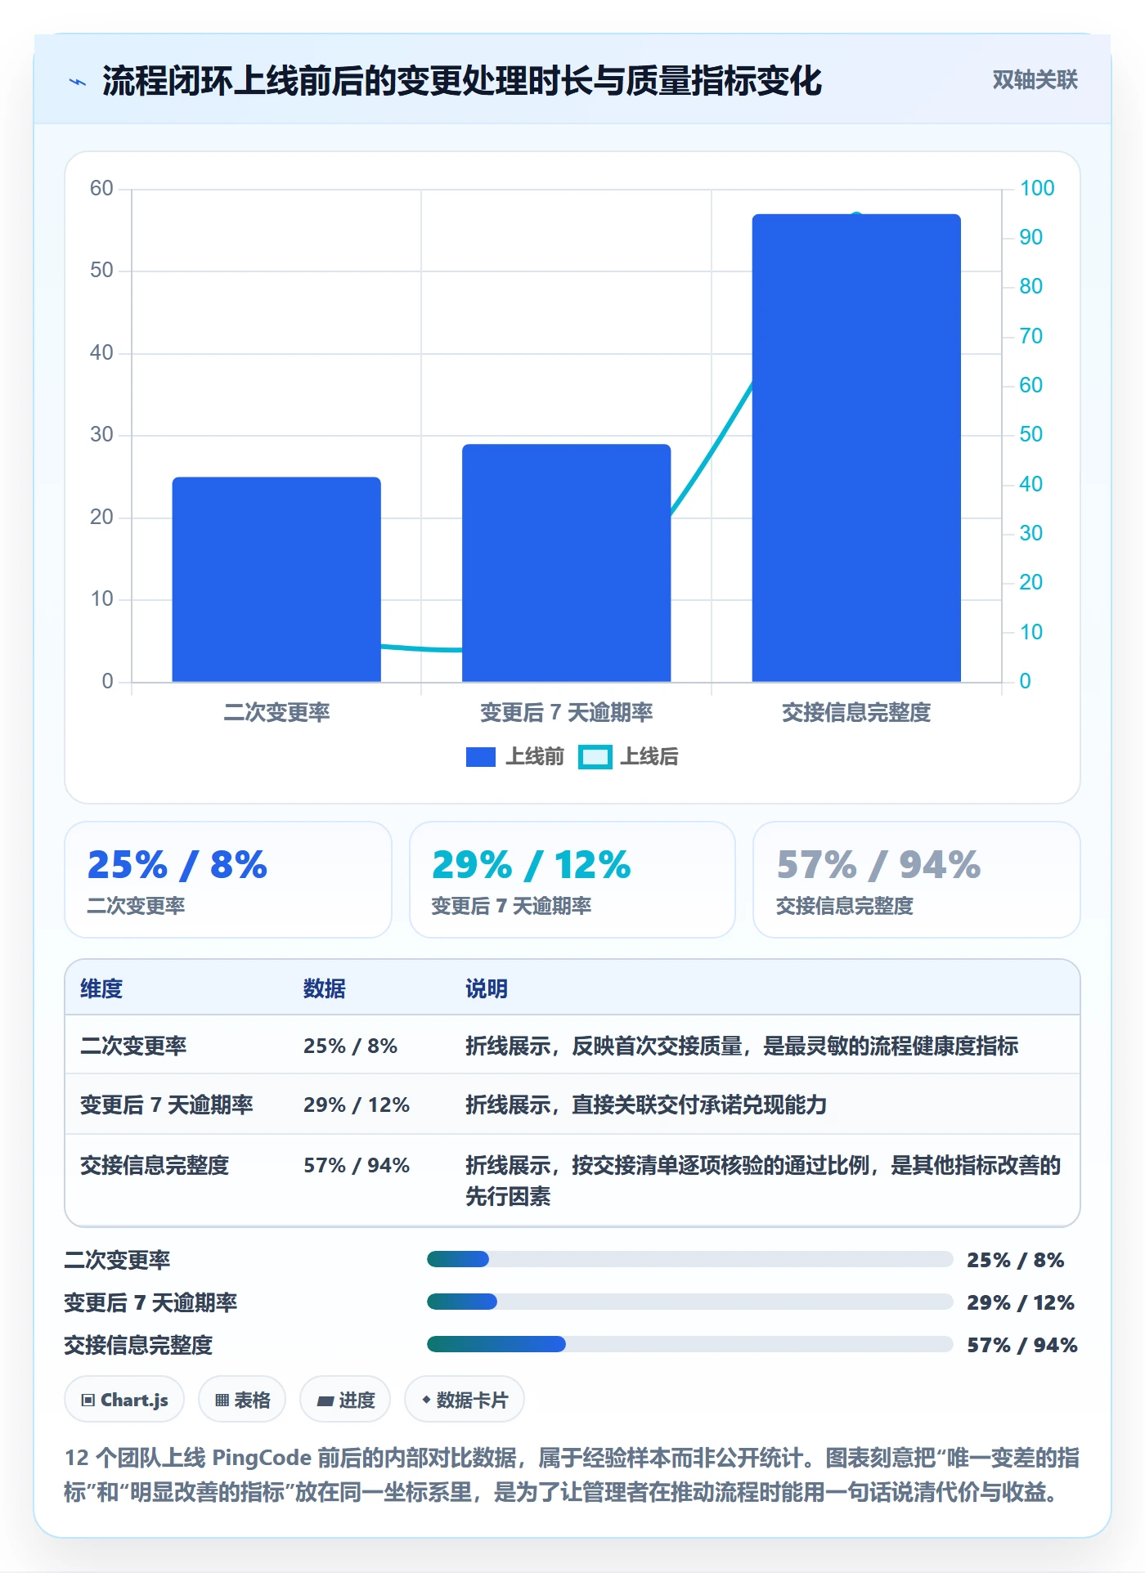The height and width of the screenshot is (1573, 1145).
Task: Click the diamond icon in the 数据卡片 tag
Action: pyautogui.click(x=426, y=1400)
